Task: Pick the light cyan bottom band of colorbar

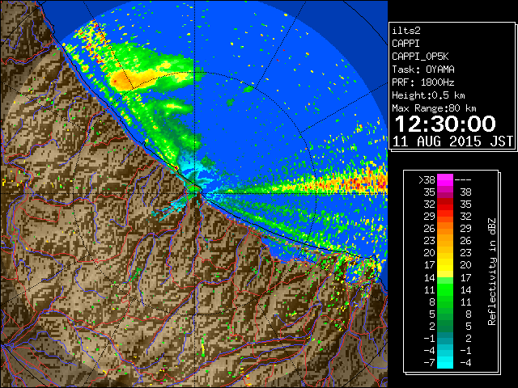Action: click(445, 363)
